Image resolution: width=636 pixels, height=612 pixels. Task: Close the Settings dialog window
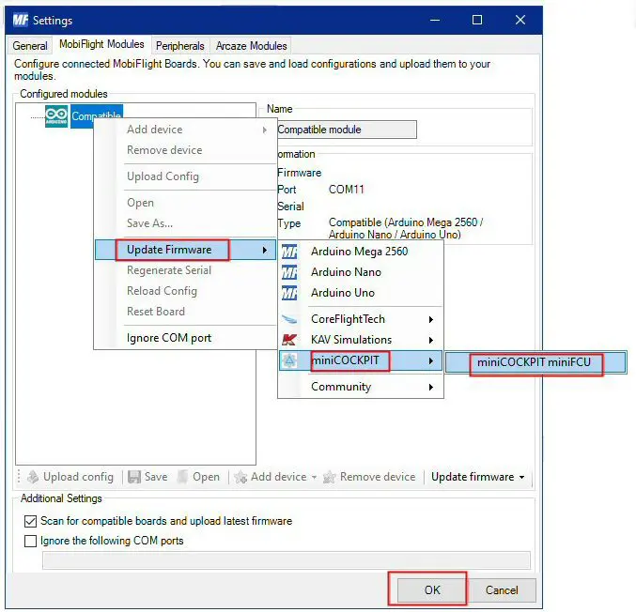coord(520,20)
